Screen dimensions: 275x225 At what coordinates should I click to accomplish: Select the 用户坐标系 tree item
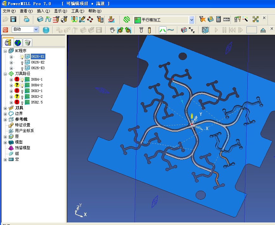tap(24, 130)
